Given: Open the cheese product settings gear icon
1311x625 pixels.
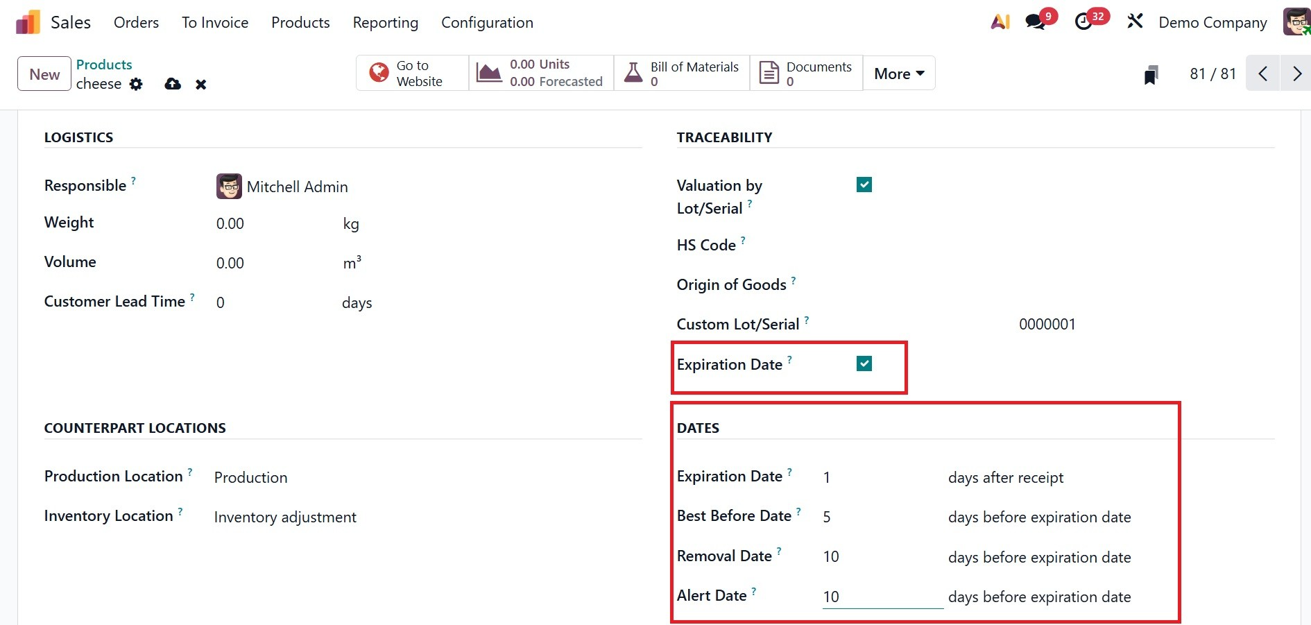Looking at the screenshot, I should (x=136, y=84).
